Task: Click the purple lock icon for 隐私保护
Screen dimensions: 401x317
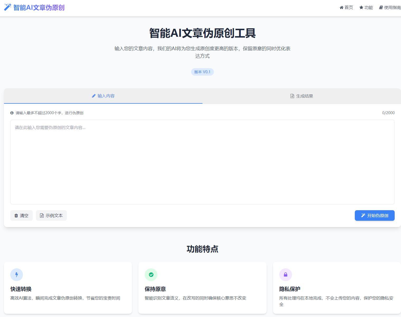Action: point(285,274)
